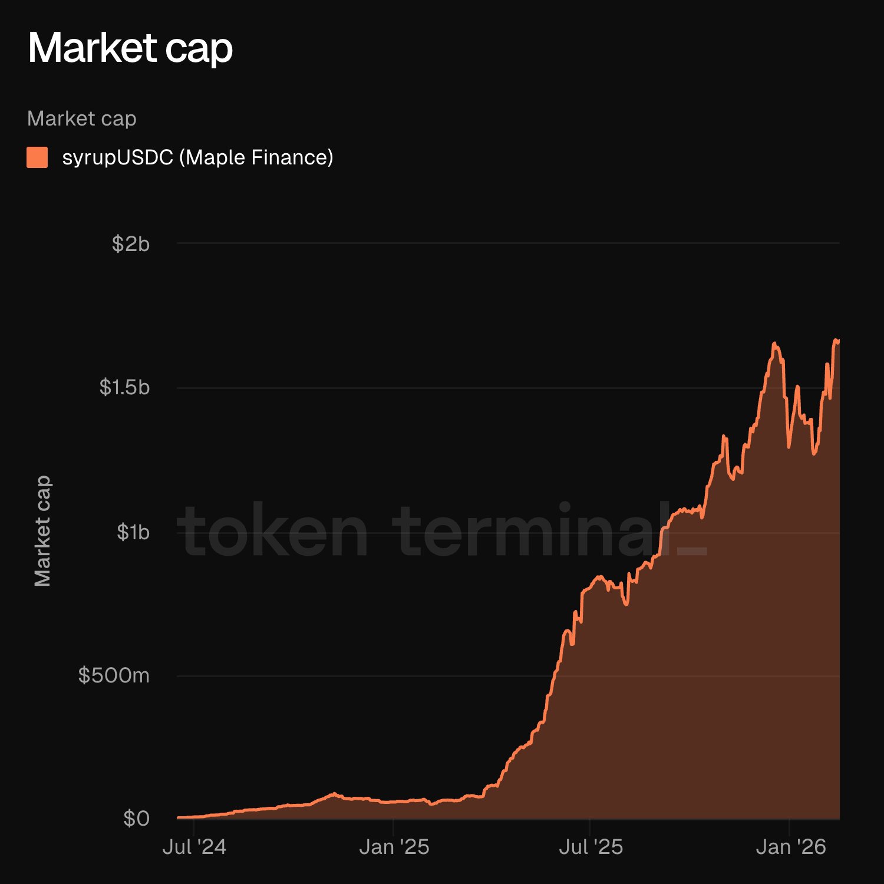Click the Jul '24 x-axis label
The image size is (884, 884).
pyautogui.click(x=194, y=847)
